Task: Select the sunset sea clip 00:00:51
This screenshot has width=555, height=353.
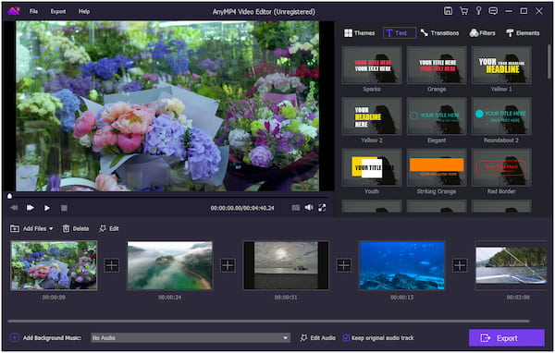Action: click(286, 265)
